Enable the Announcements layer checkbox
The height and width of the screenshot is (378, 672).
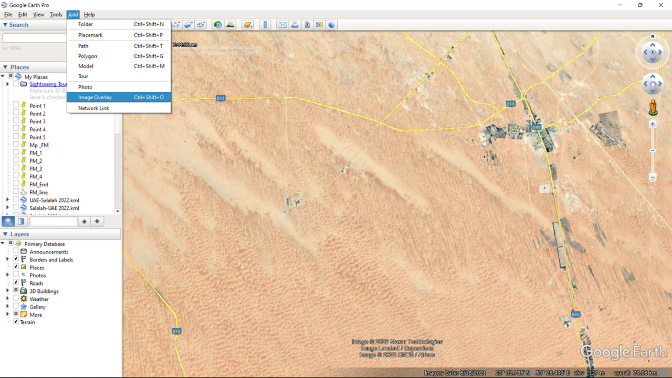point(16,251)
